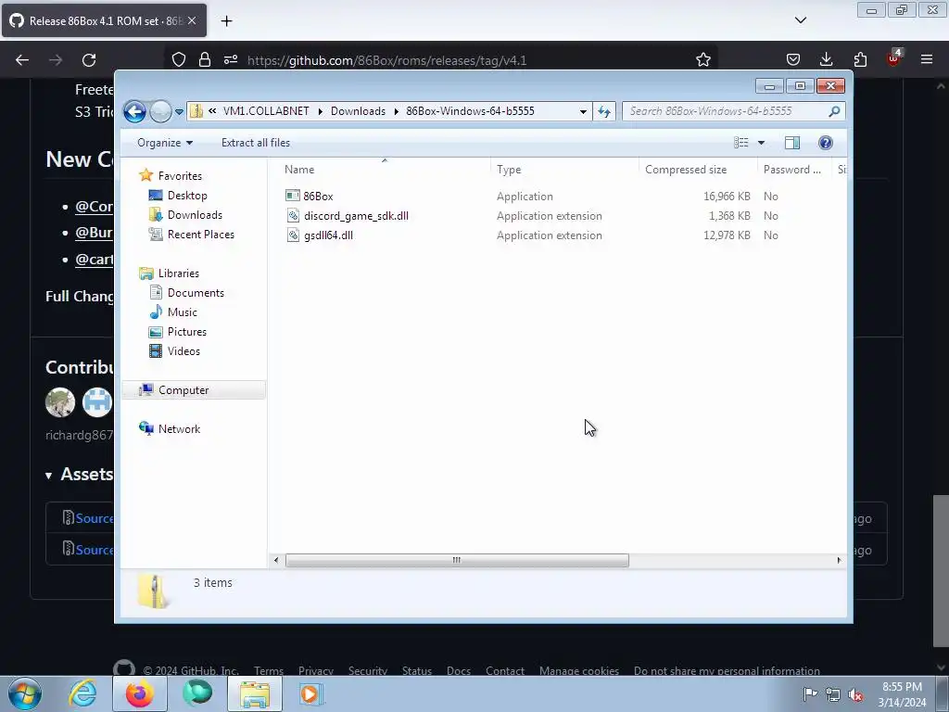Click Extract all files
This screenshot has width=949, height=712.
[x=256, y=143]
